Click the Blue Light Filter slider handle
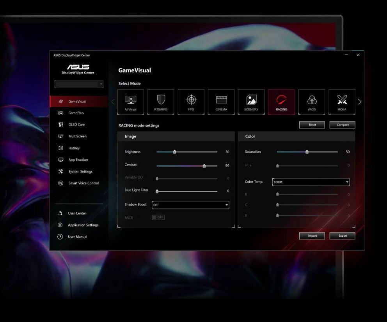Viewport: 387px width, 322px height. pos(157,191)
